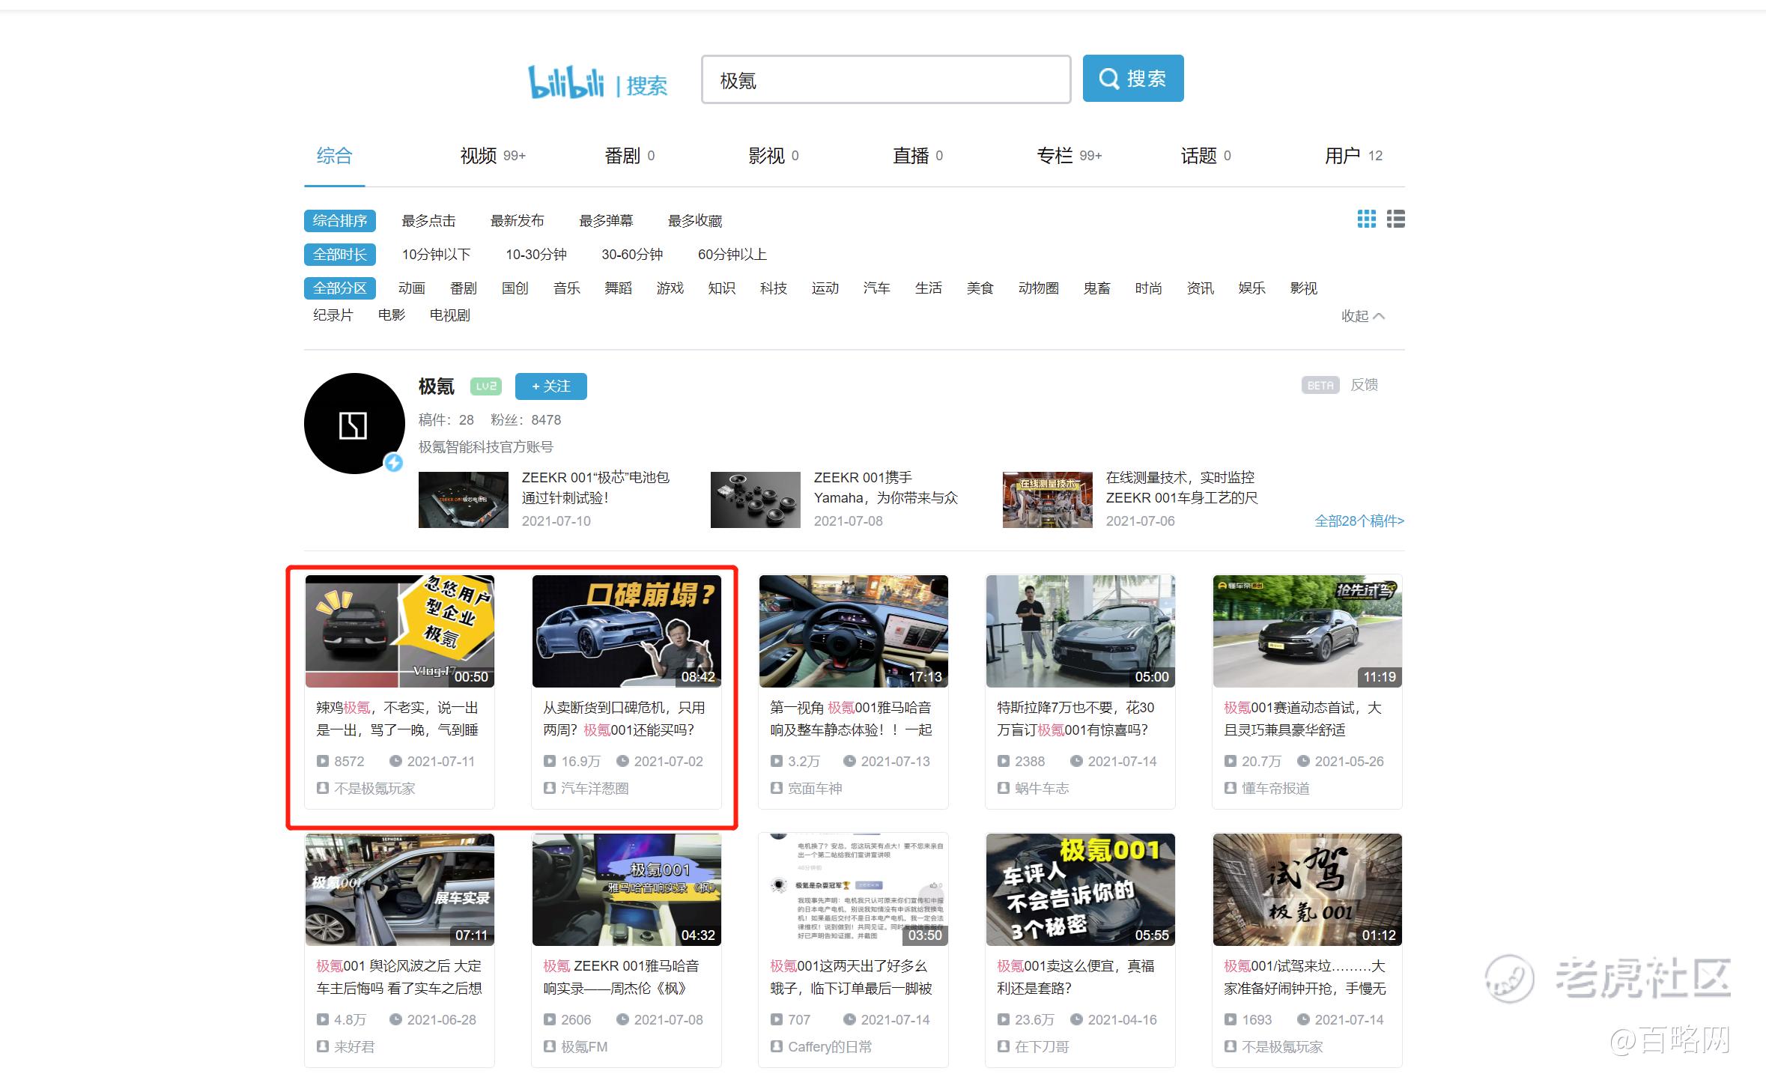Select 最新发布 sort order
Image resolution: width=1766 pixels, height=1080 pixels.
click(x=517, y=221)
